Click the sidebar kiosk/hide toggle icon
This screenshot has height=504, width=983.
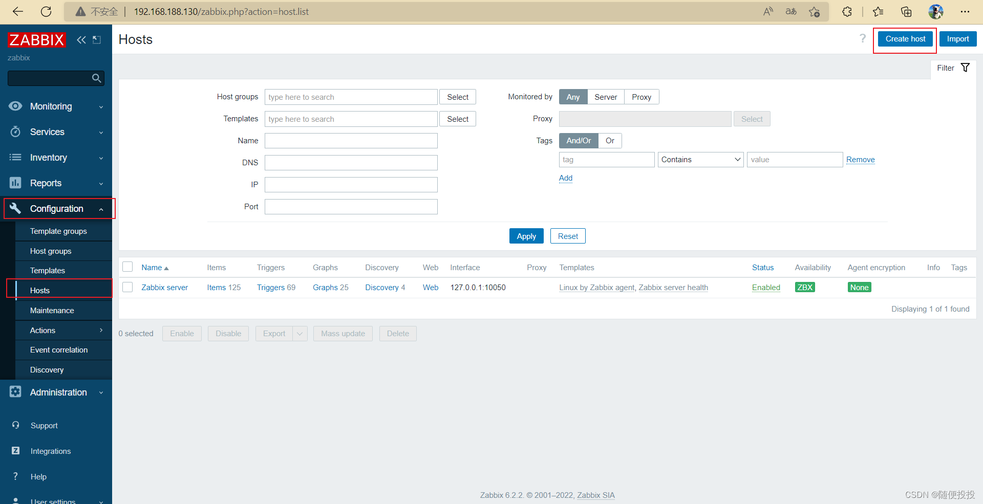(97, 40)
